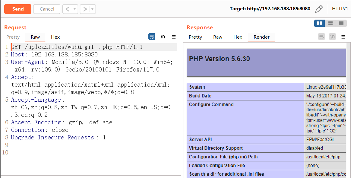Viewport: 351px width, 178px height.
Task: Switch to the Response Hex tab
Action: tap(238, 37)
